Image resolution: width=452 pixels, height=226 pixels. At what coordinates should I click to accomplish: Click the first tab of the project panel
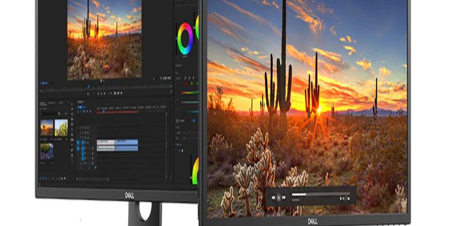[x=43, y=102]
